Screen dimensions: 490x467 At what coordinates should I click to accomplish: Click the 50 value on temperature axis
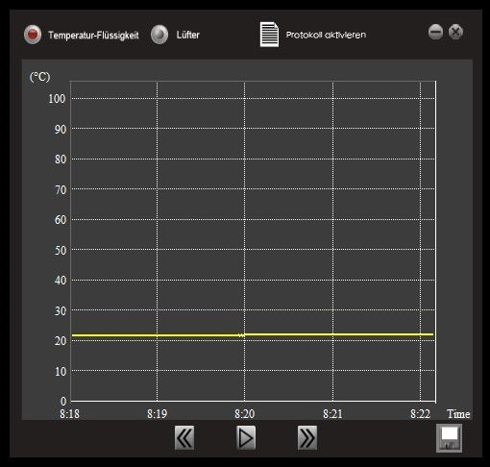(x=61, y=250)
